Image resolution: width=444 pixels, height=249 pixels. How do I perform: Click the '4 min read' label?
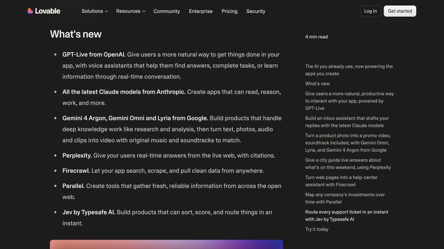(x=316, y=37)
